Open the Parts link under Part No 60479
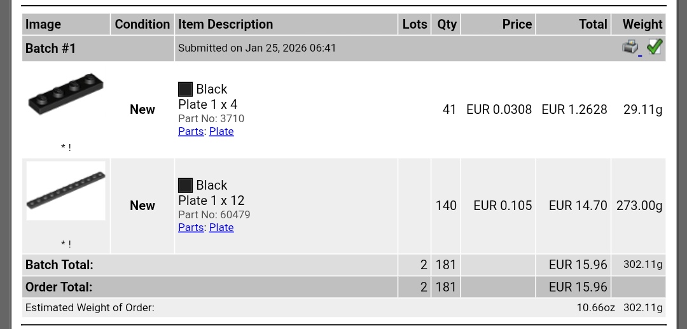Image resolution: width=687 pixels, height=329 pixels. click(x=191, y=227)
